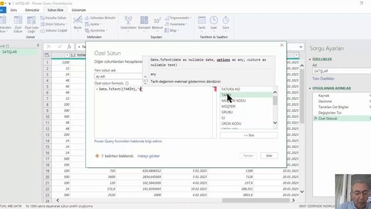This screenshot has height=209, width=371.
Task: Add a Koşullu Sütun
Action: click(x=53, y=18)
